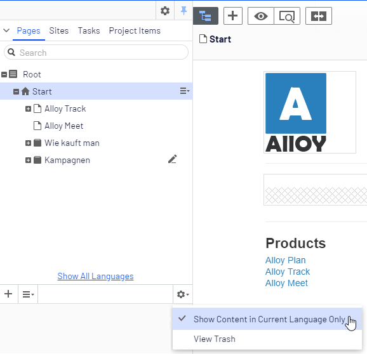
Task: Open the view settings magnifier-screen icon
Action: [287, 16]
